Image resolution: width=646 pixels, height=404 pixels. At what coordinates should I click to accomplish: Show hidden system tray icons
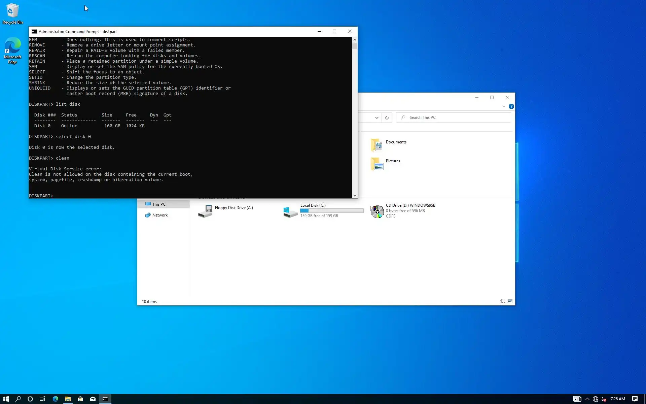coord(587,399)
